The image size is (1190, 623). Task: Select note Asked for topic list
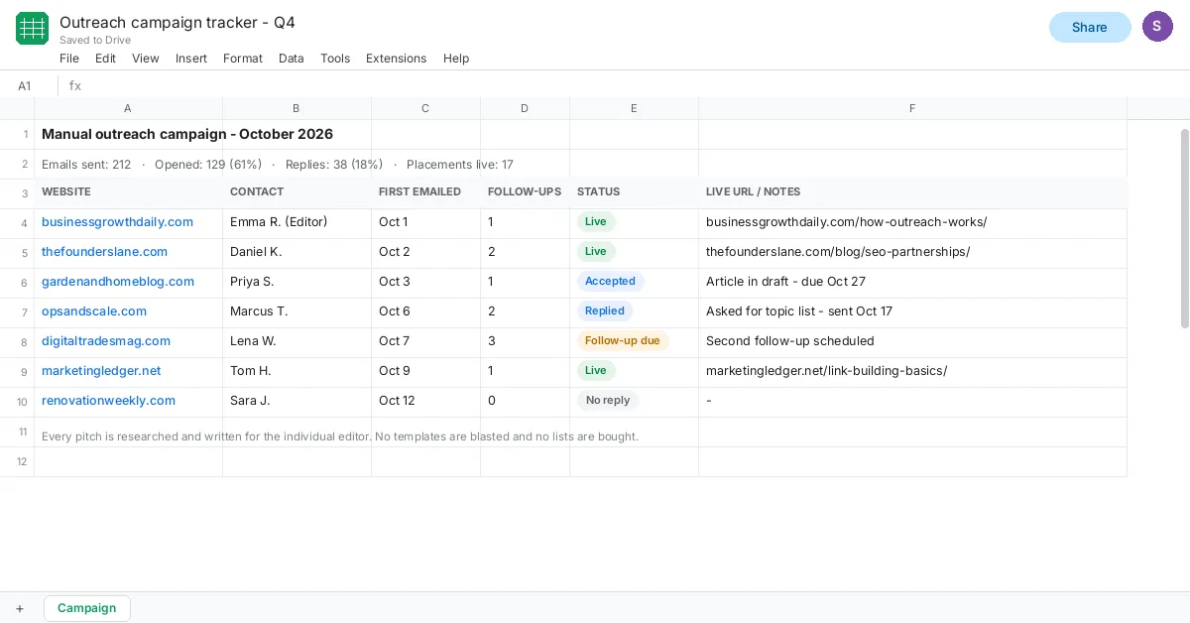(x=913, y=311)
